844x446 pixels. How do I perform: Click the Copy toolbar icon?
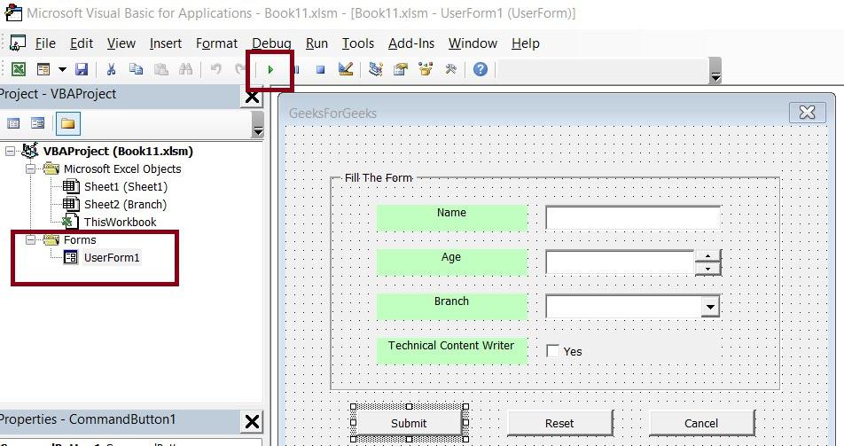137,69
